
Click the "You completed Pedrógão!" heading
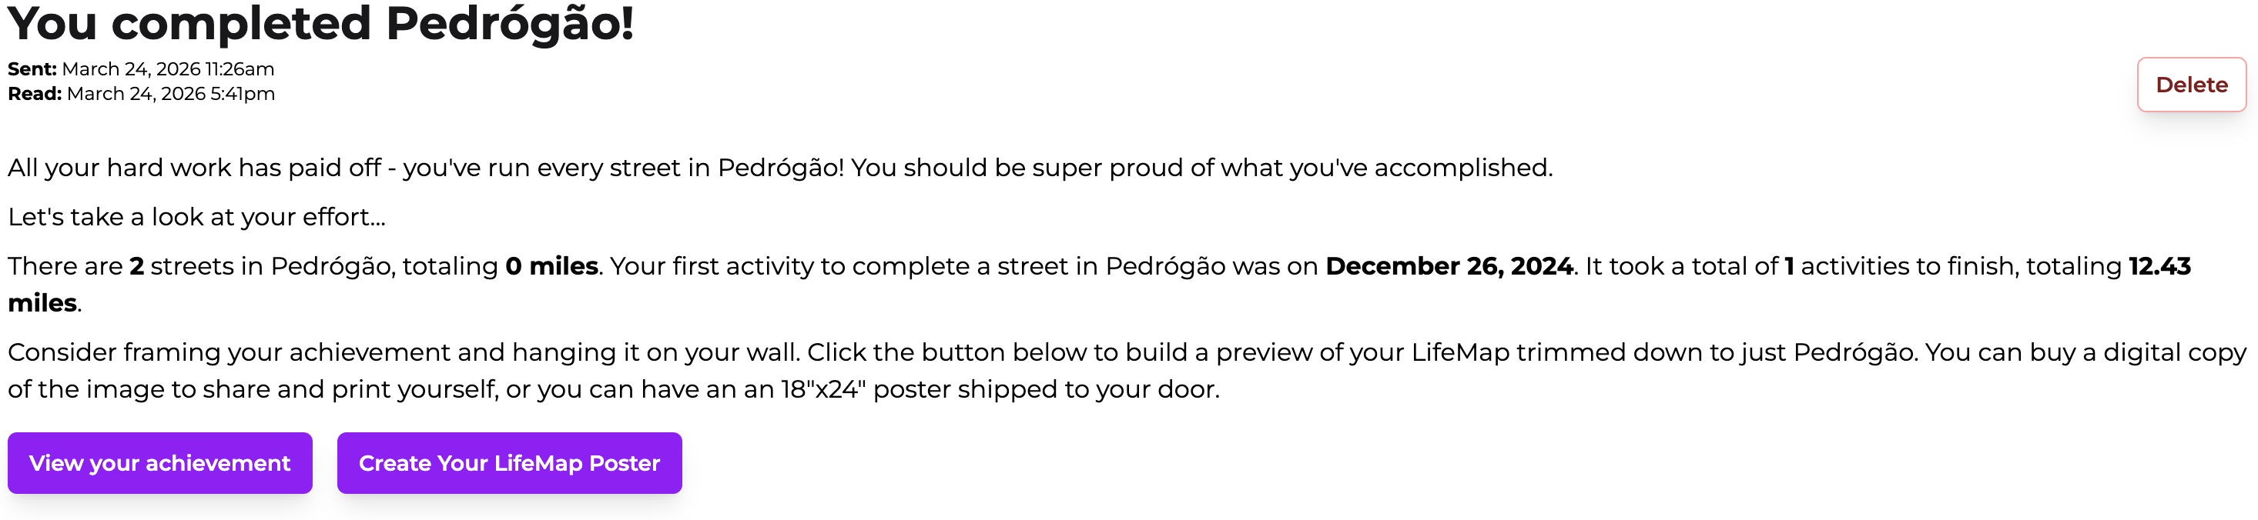pos(321,24)
